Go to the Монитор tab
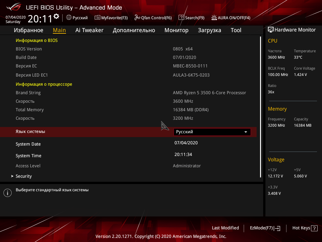322x242 pixels. 176,30
